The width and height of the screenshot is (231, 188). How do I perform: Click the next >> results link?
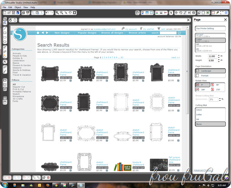[x=176, y=57]
